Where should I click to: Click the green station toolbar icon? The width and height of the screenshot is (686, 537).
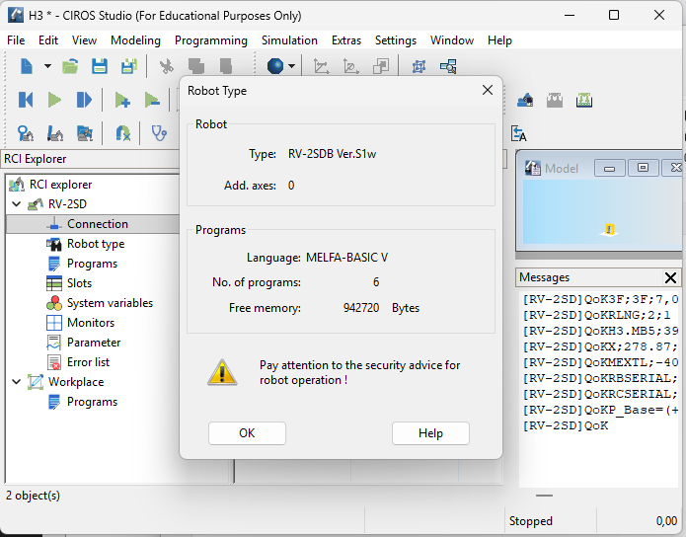584,101
